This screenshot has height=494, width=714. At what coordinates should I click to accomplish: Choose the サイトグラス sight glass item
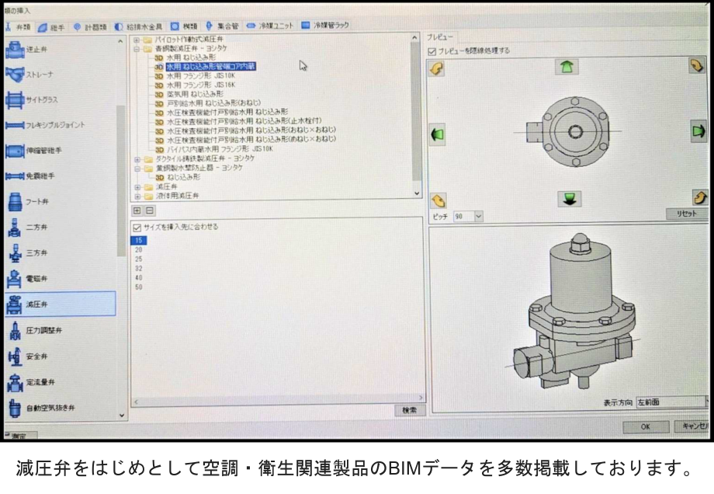tap(16, 100)
